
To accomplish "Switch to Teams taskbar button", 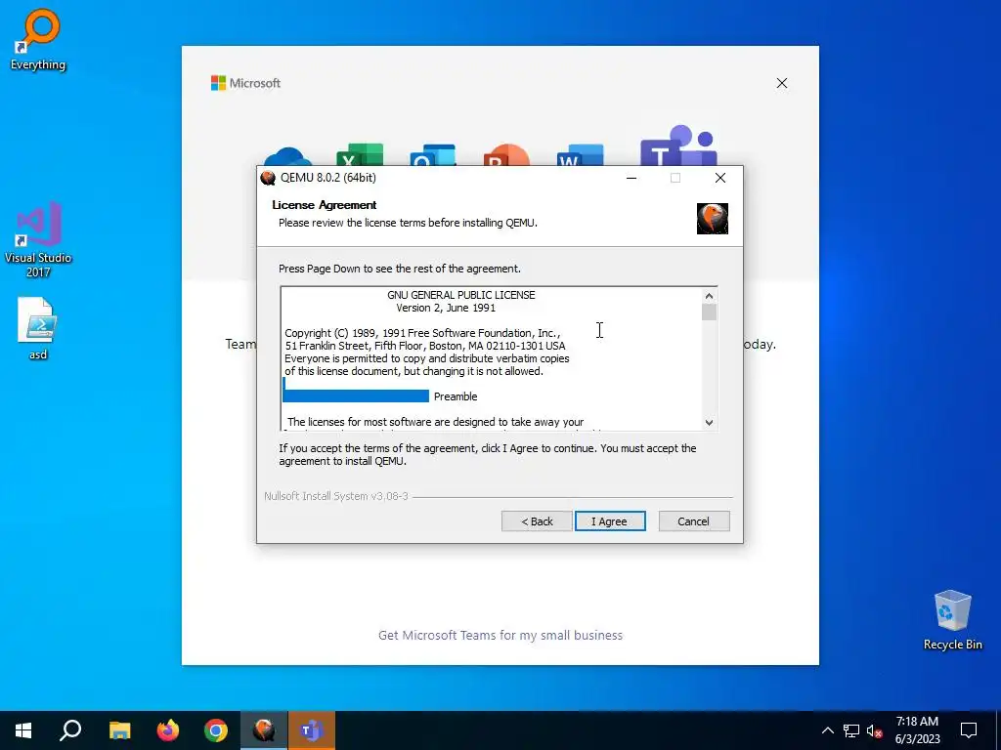I will coord(312,730).
